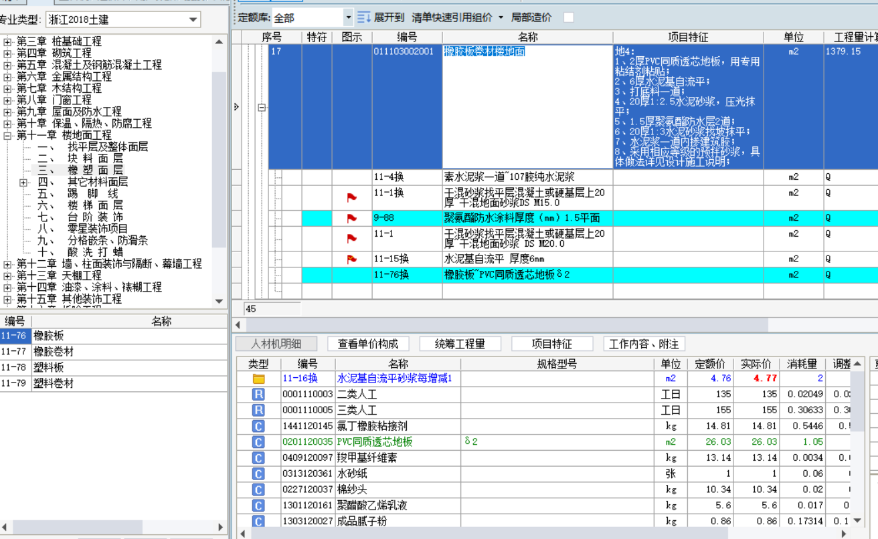Click tree panel vertical scrollbar down arrow
Image resolution: width=878 pixels, height=539 pixels.
tap(219, 302)
